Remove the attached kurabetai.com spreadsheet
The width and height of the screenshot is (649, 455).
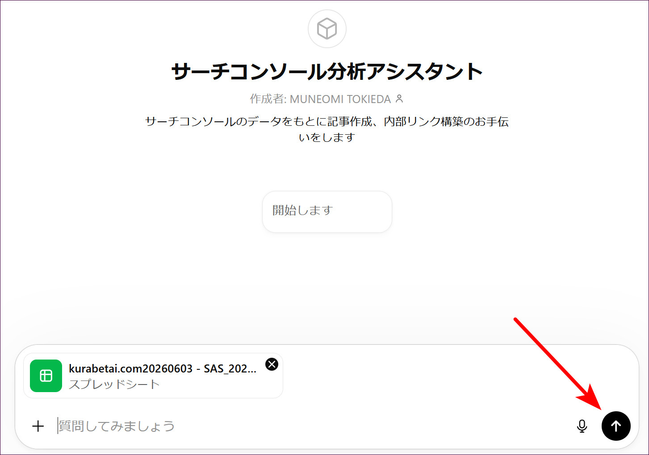point(272,364)
